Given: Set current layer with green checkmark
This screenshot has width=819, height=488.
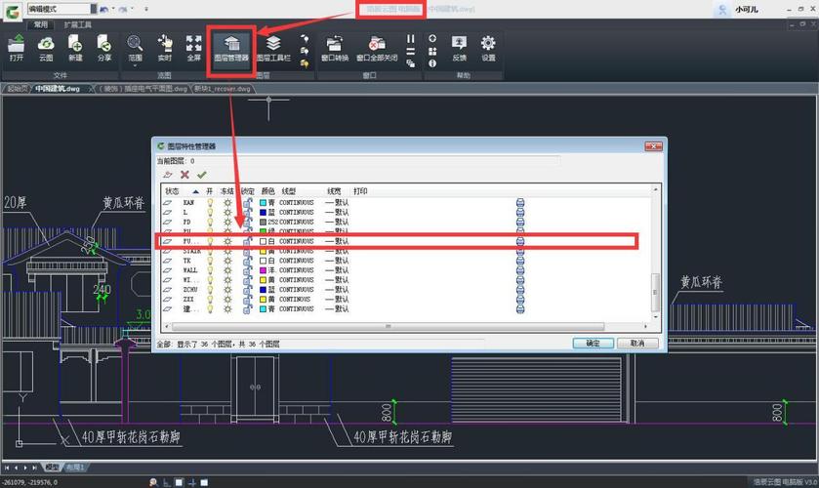Looking at the screenshot, I should tap(202, 175).
